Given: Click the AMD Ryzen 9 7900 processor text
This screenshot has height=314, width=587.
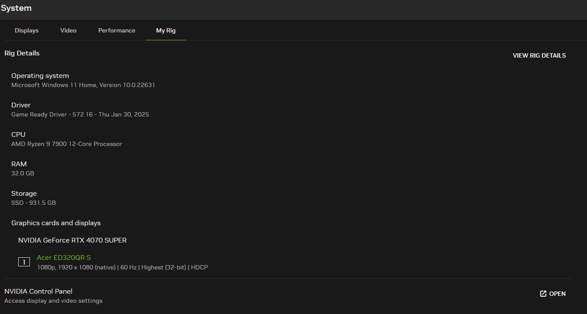Looking at the screenshot, I should click(67, 144).
